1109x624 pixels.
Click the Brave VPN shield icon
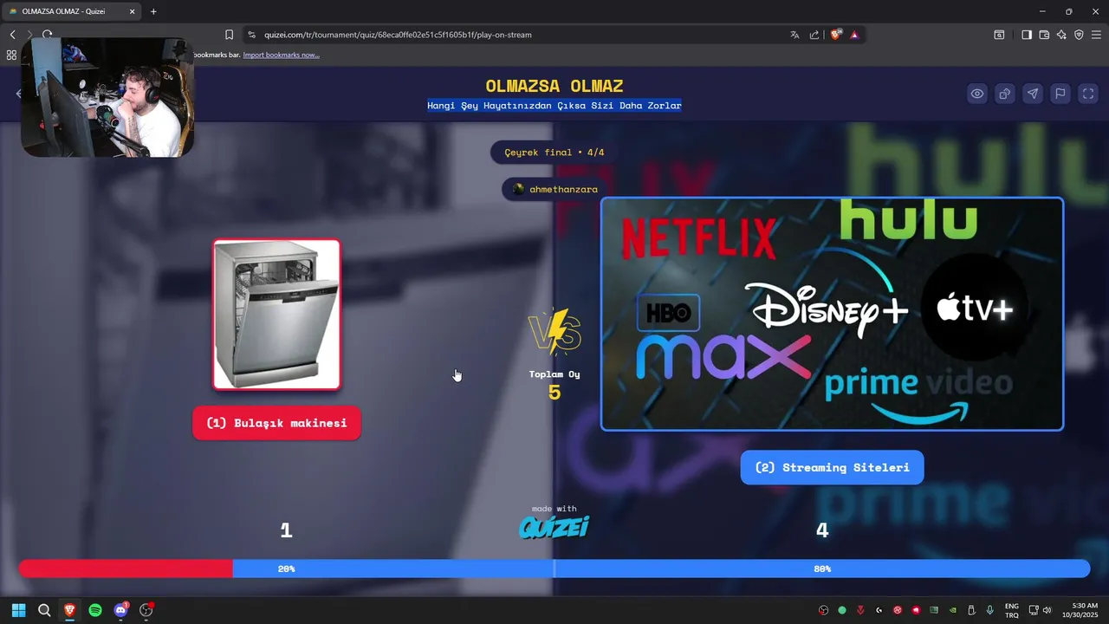pos(1079,35)
